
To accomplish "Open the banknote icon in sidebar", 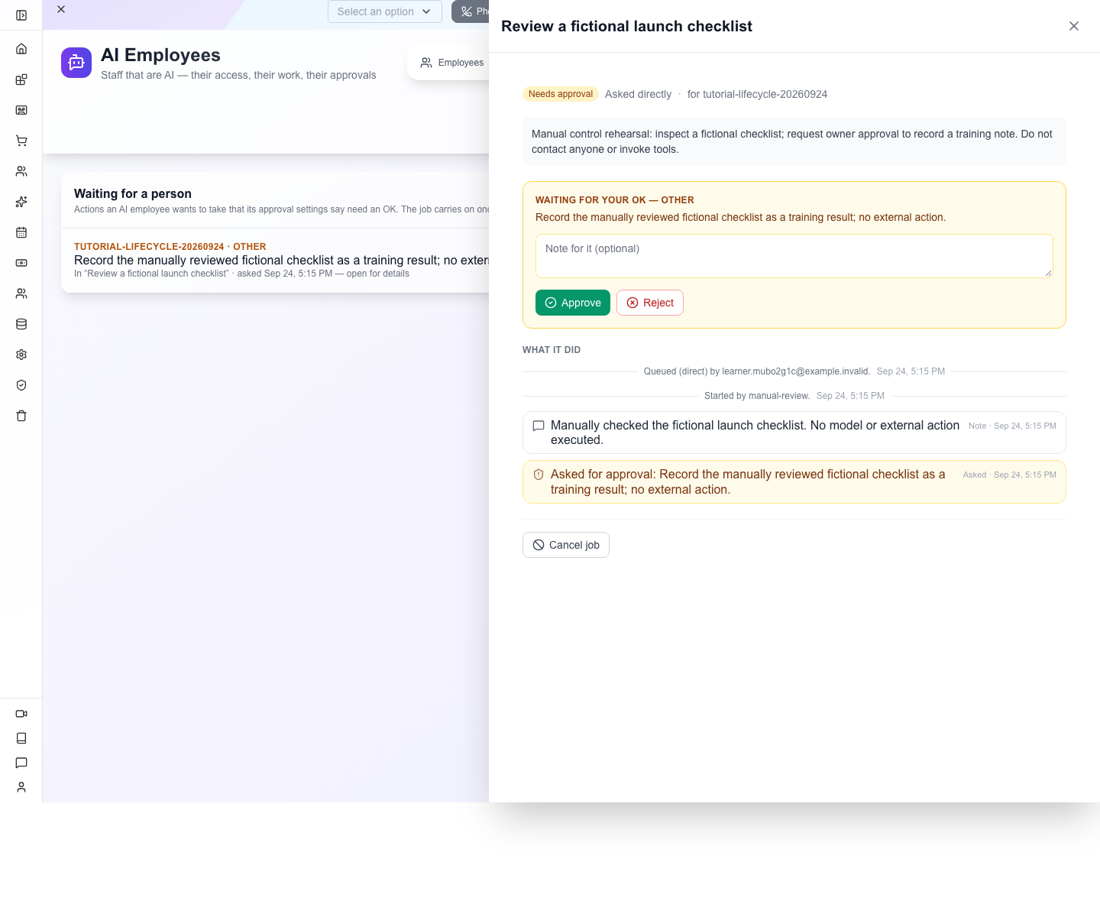I will coord(21,263).
